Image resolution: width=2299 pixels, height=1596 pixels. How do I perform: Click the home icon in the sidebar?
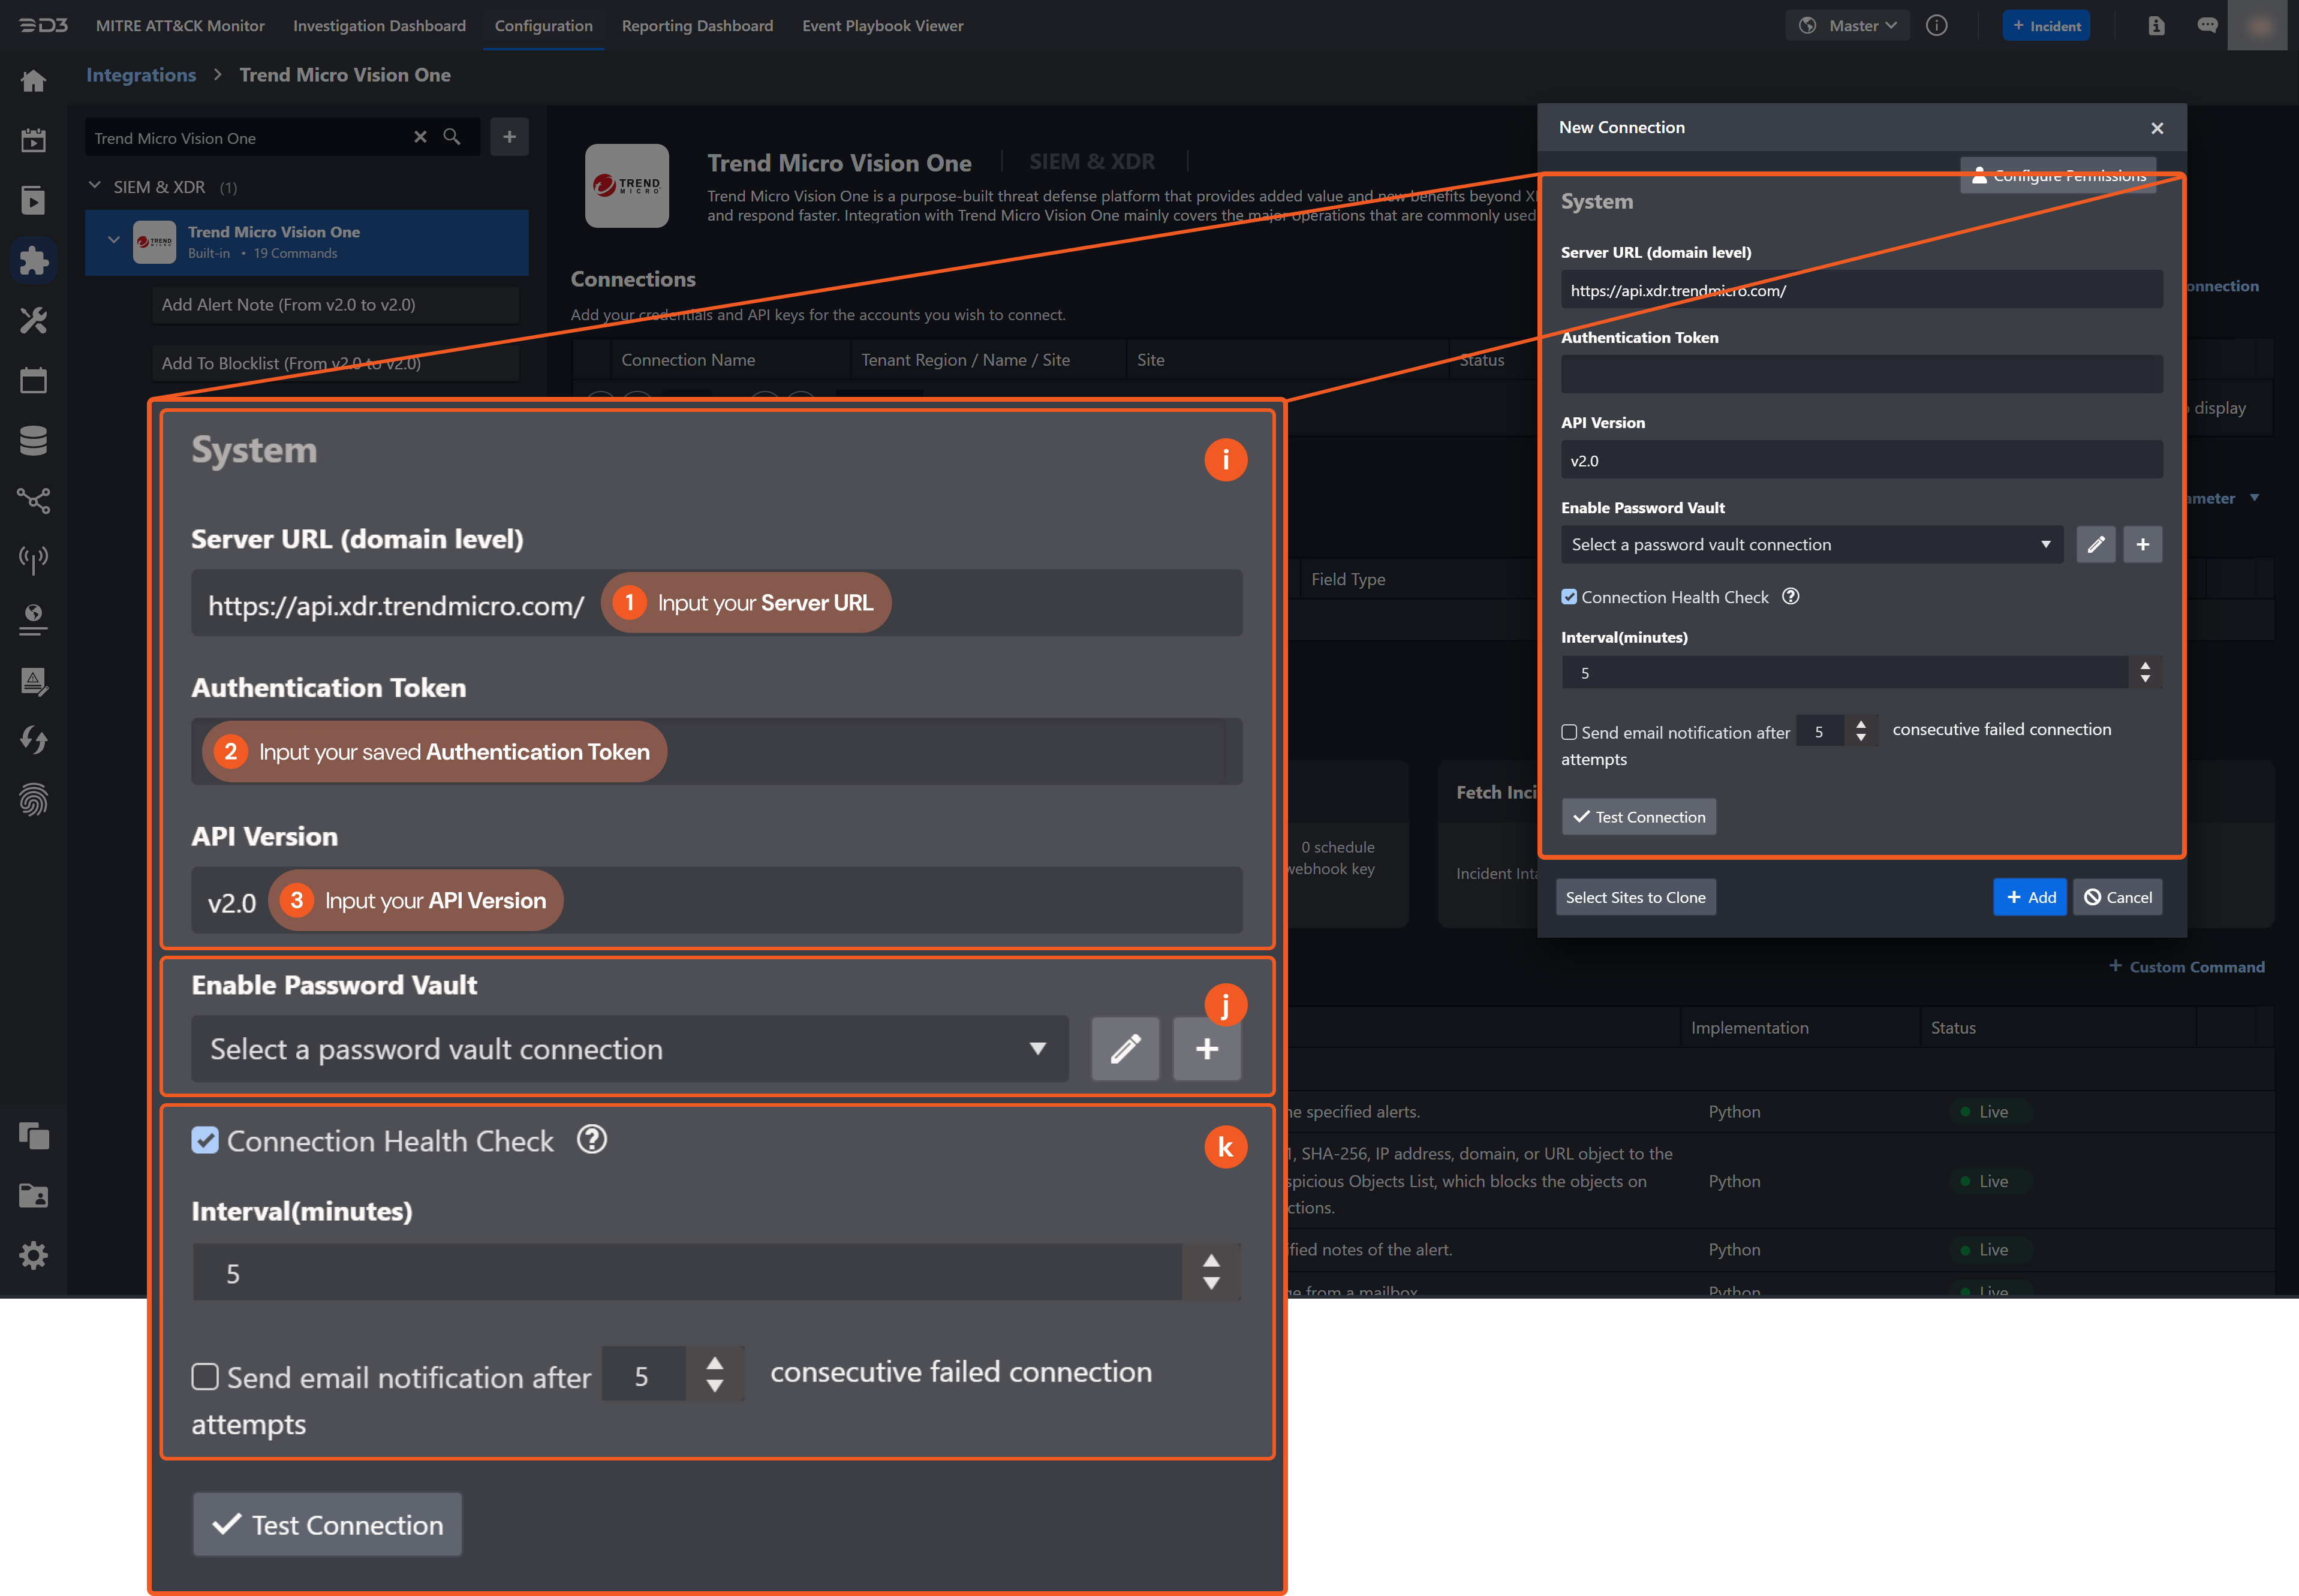[x=33, y=81]
